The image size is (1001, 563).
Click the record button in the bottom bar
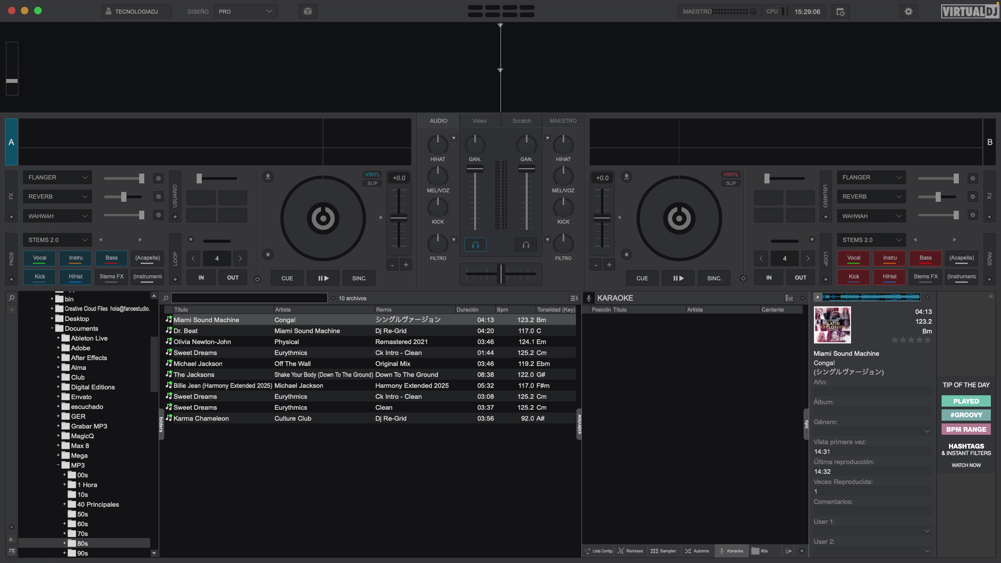coord(802,550)
